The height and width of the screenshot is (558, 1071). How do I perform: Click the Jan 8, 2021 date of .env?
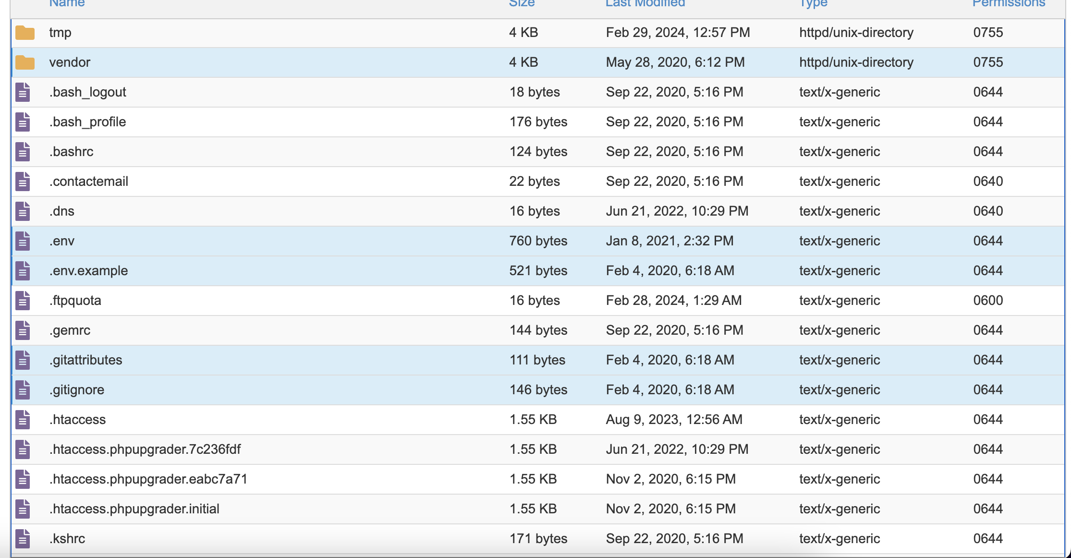tap(670, 241)
